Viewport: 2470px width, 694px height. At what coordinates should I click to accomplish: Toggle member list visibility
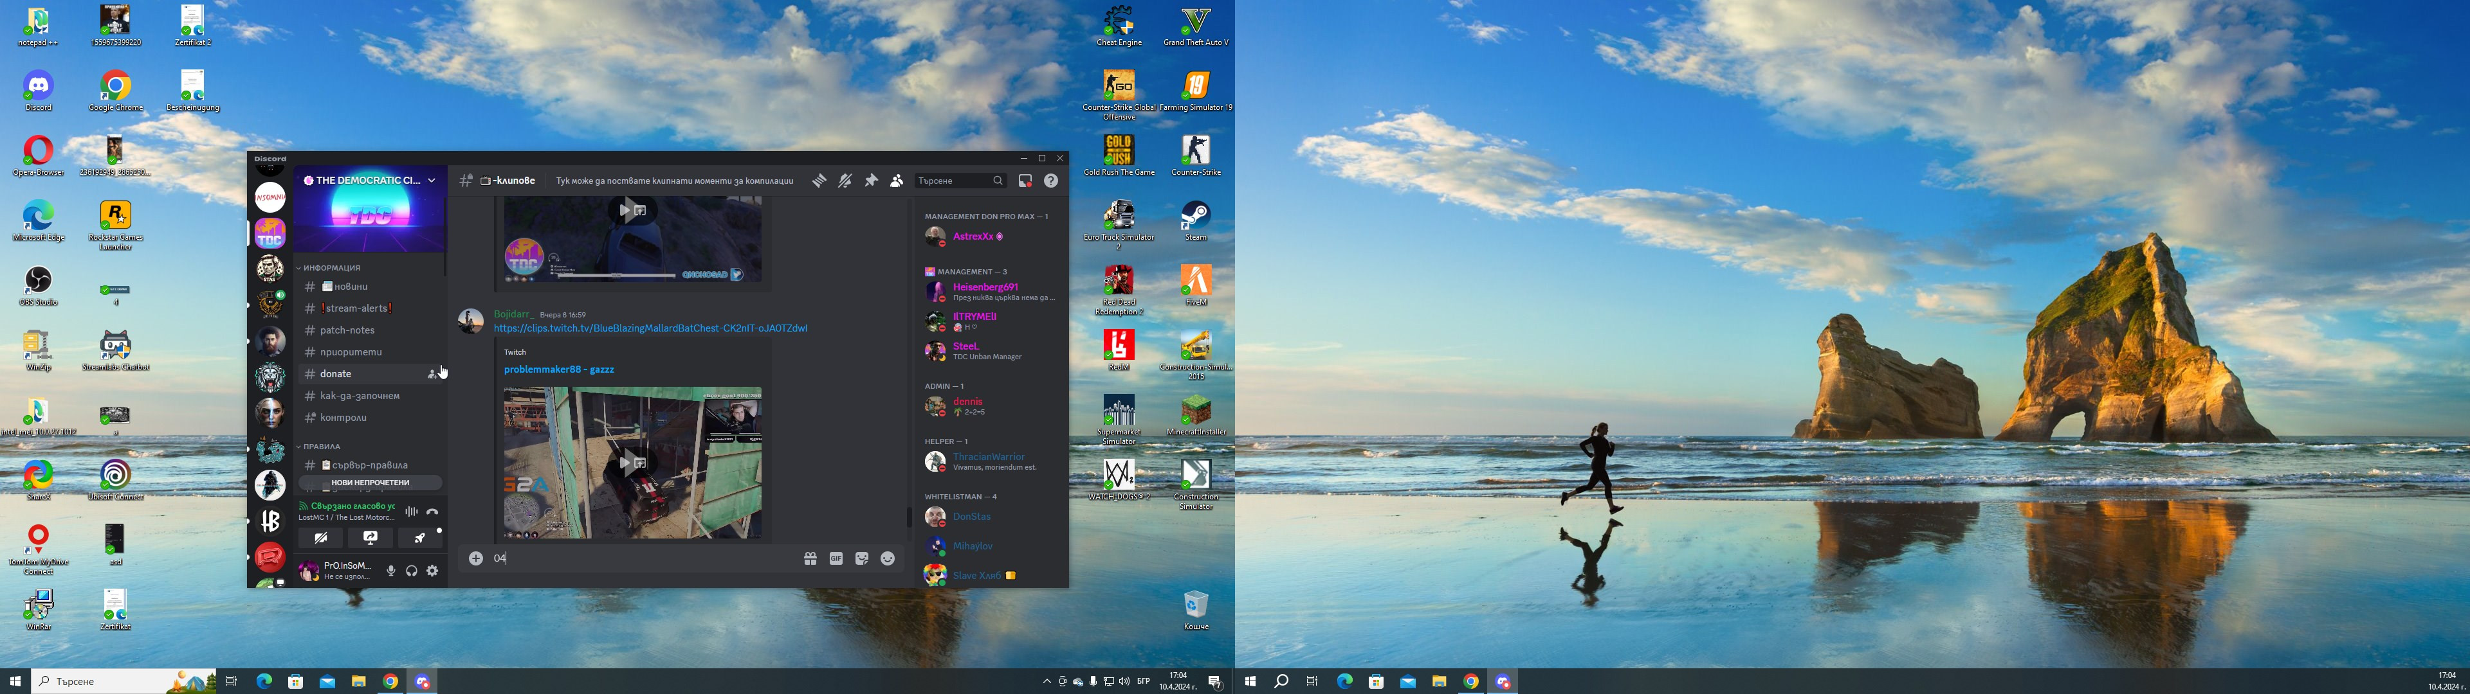tap(897, 181)
